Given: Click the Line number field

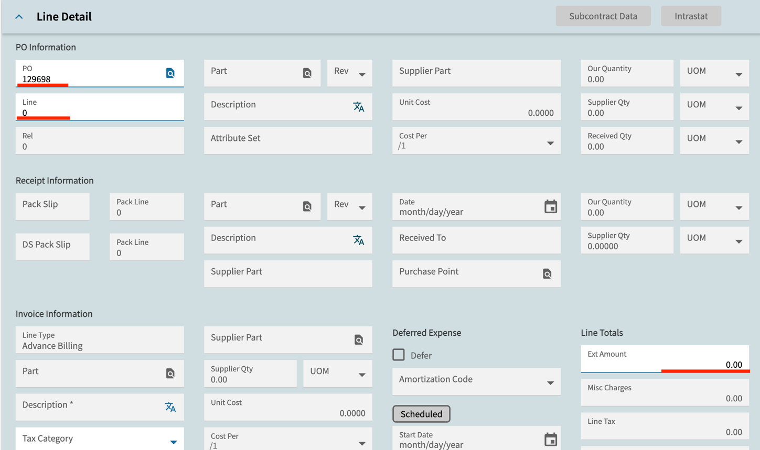Looking at the screenshot, I should click(x=100, y=107).
